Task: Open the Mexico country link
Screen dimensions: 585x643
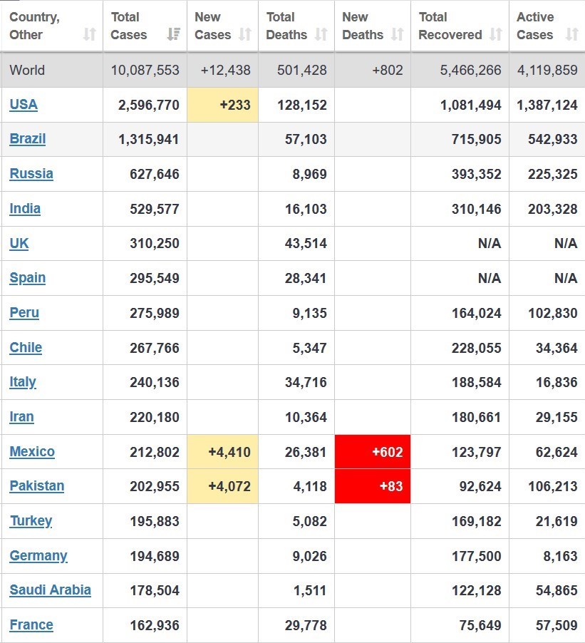Action: pos(32,452)
